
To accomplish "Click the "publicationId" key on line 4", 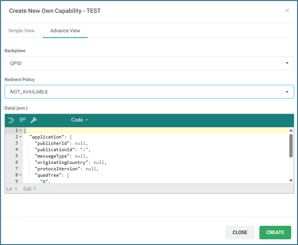I will pos(55,150).
